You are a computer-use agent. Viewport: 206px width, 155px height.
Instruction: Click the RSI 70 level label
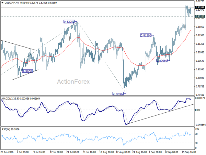click(x=196, y=134)
